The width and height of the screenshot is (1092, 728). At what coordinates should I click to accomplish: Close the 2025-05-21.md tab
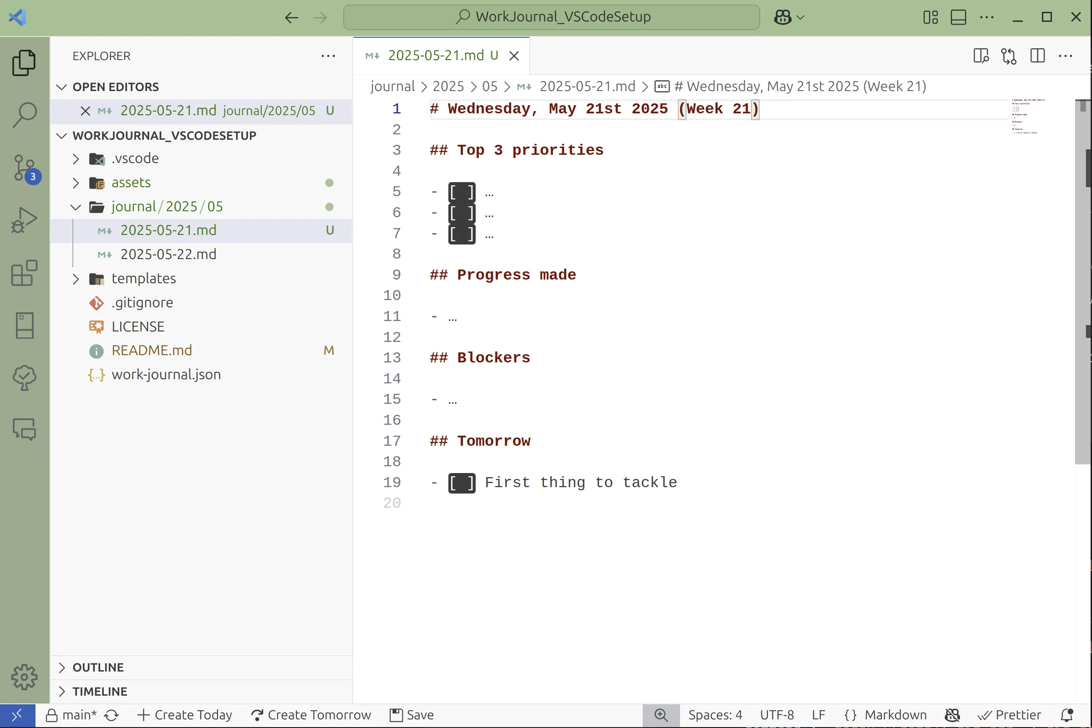(514, 56)
